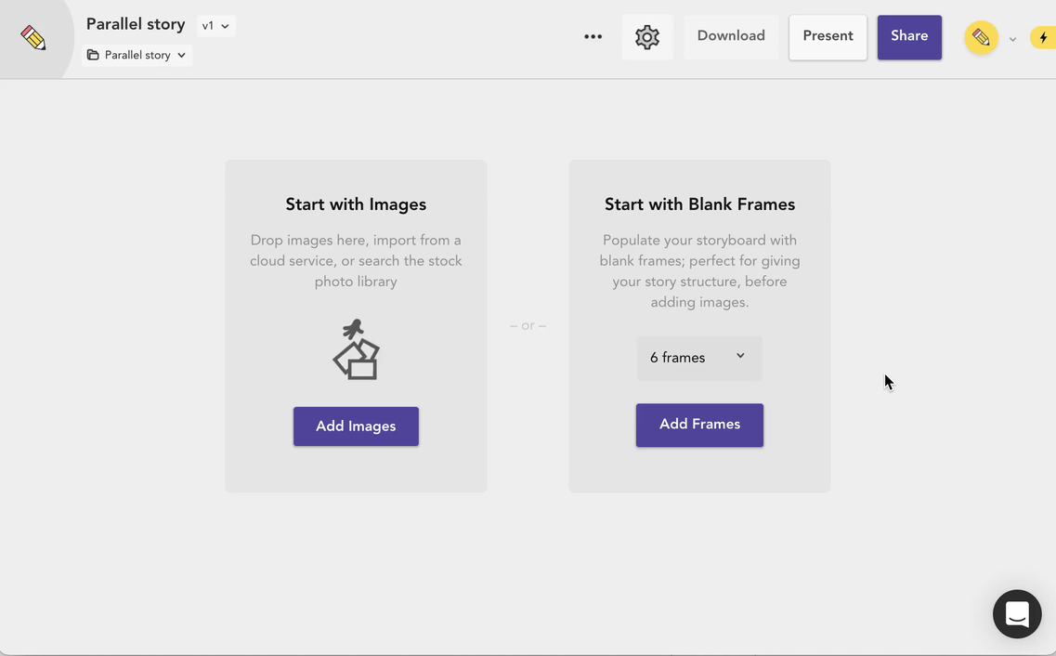
Task: Open the Parallel story project folder dropdown
Action: (x=137, y=55)
